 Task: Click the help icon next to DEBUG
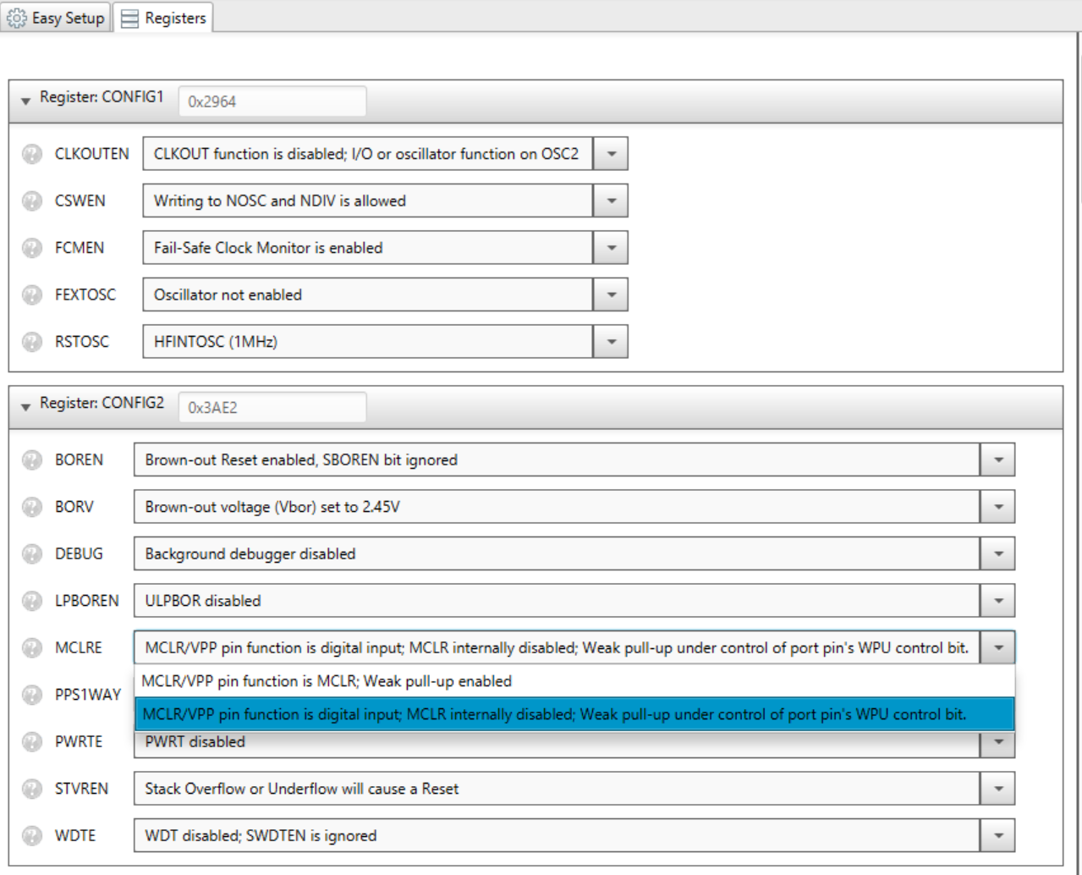[31, 553]
